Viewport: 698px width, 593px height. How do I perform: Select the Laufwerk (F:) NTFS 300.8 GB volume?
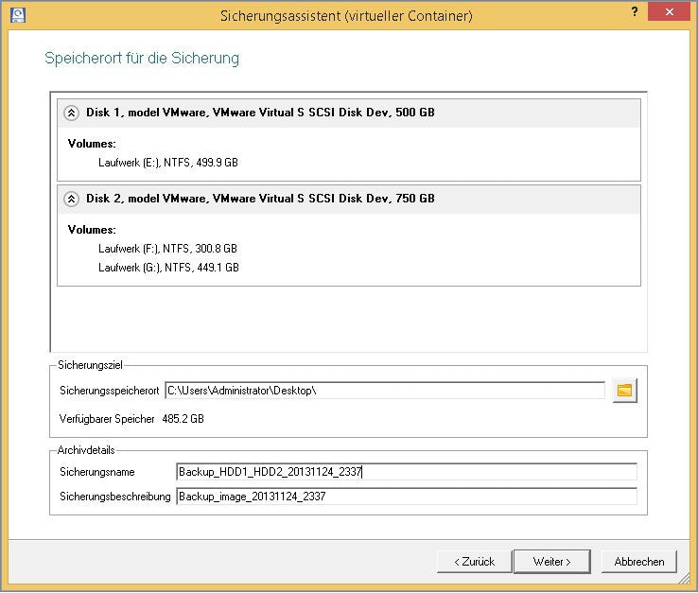point(167,249)
